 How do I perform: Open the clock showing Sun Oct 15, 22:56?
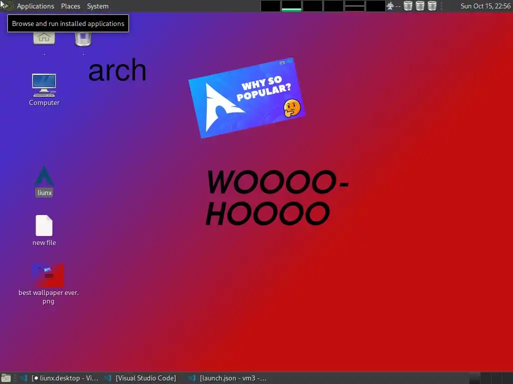485,6
